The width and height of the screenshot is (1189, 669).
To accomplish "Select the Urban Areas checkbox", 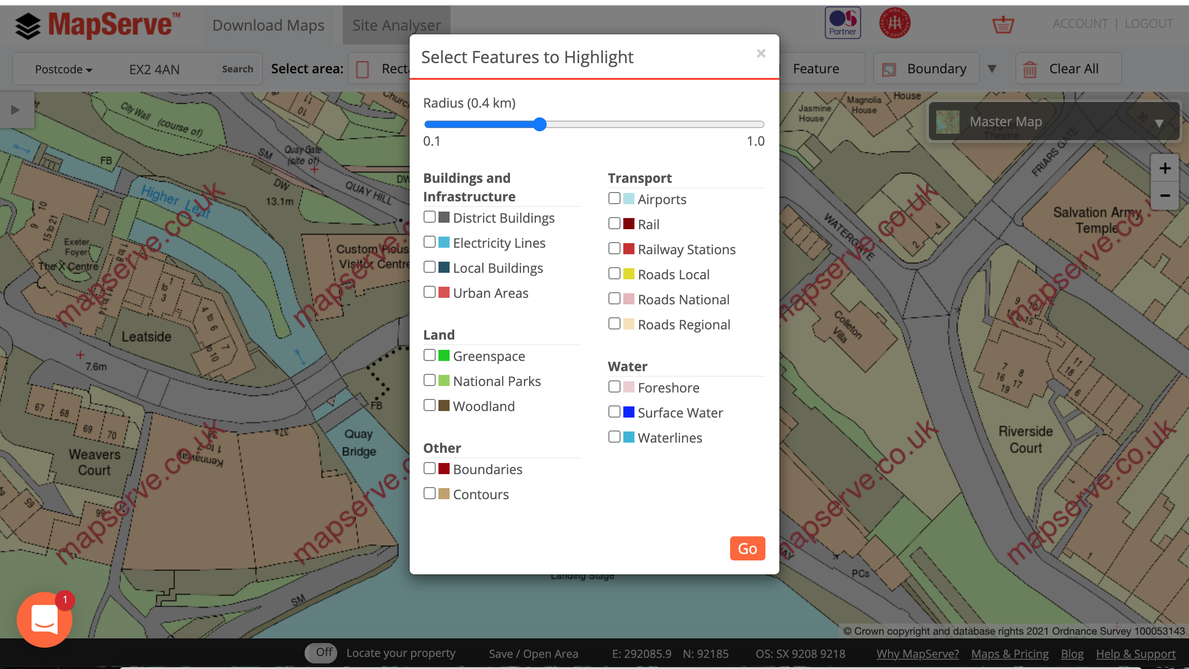I will 430,292.
